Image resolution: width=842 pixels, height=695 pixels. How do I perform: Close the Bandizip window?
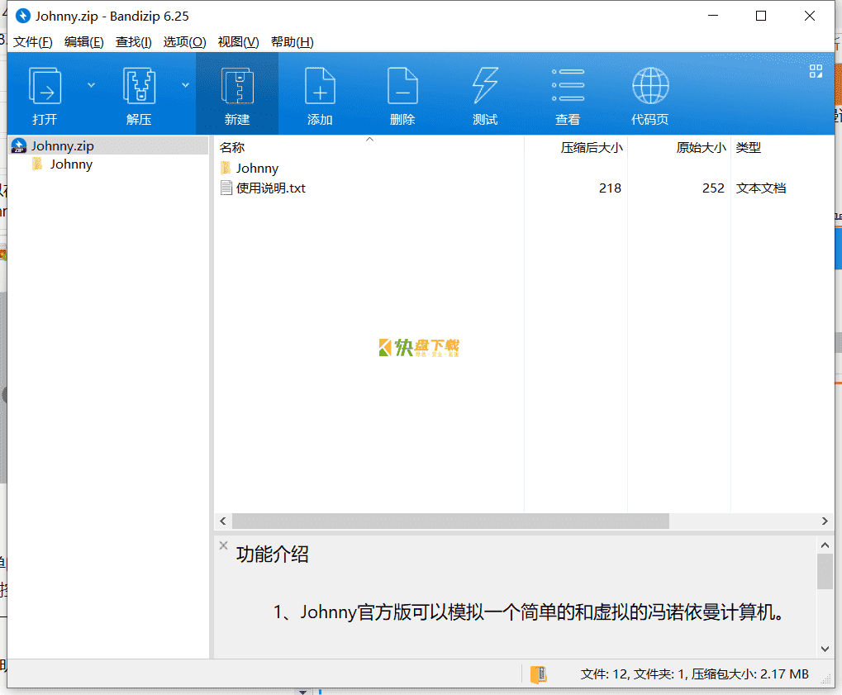point(810,16)
